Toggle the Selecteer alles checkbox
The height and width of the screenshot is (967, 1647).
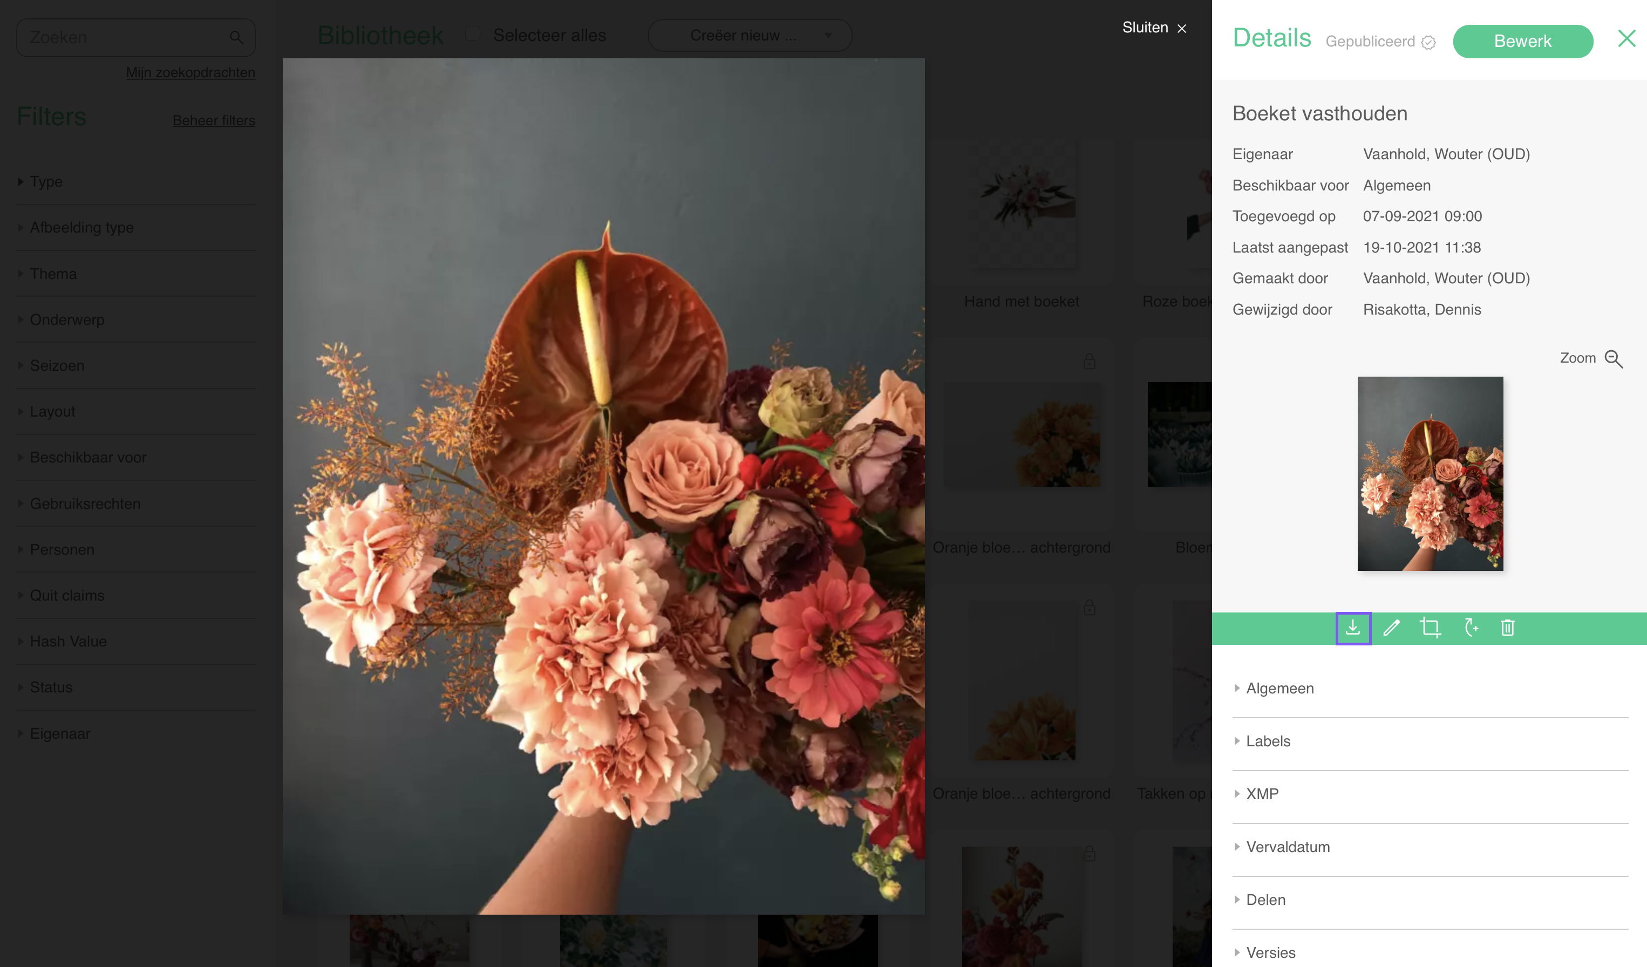tap(473, 34)
